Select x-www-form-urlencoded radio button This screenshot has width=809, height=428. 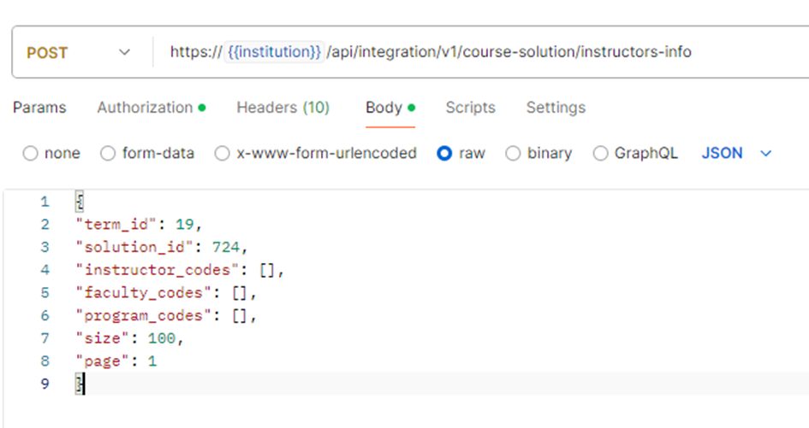tap(223, 154)
